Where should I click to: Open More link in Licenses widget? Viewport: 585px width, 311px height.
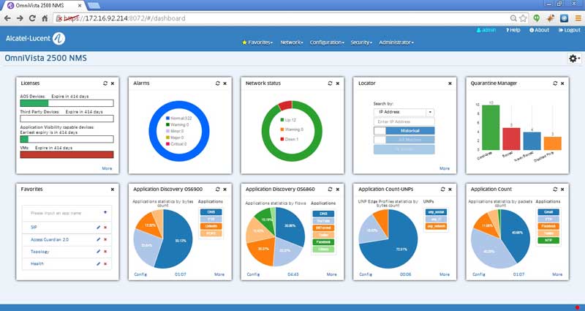point(107,168)
